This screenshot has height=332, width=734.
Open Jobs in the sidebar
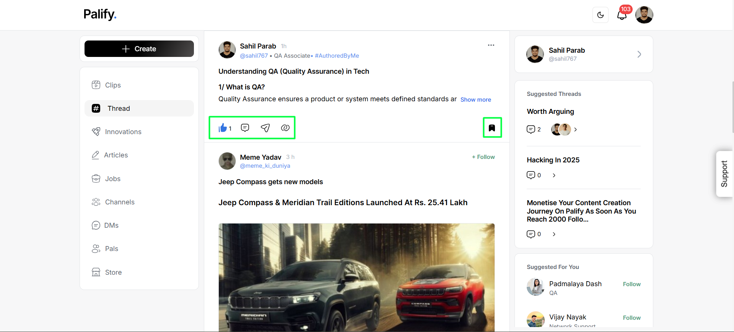click(x=139, y=179)
